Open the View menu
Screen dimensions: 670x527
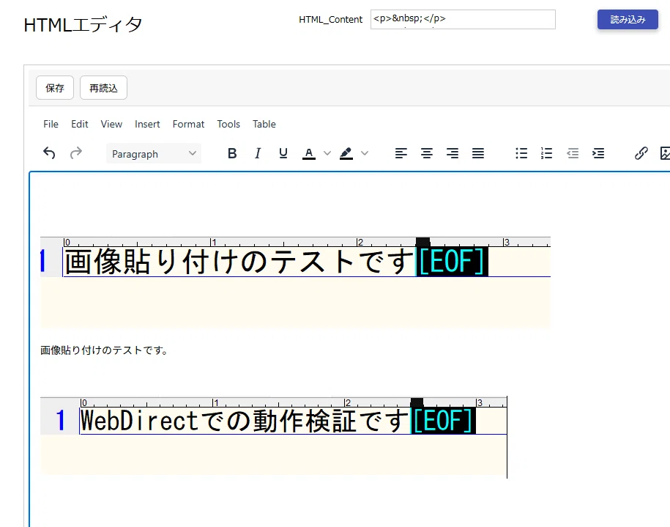pyautogui.click(x=111, y=124)
